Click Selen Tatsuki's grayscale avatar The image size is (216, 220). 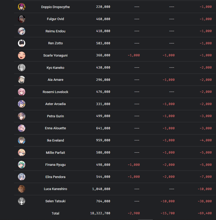coord(22,201)
